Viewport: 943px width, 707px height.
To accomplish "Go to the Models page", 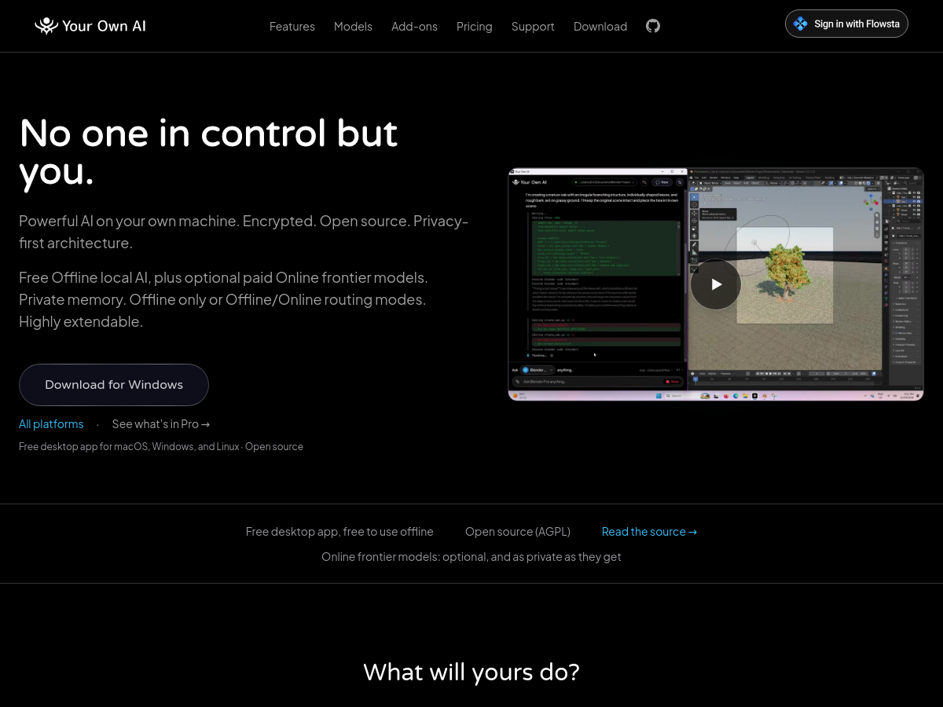I will 353,27.
